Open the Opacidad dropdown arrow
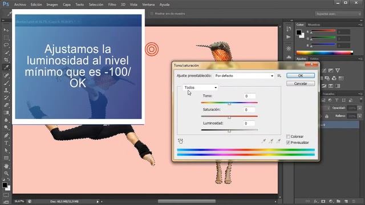 pyautogui.click(x=360, y=108)
